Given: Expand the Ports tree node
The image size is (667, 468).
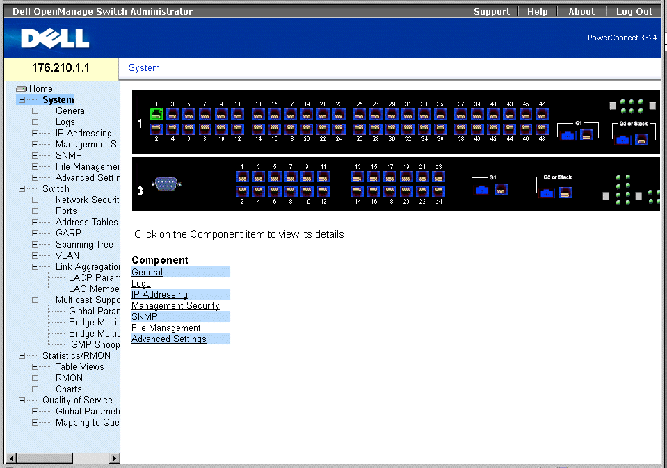Looking at the screenshot, I should [x=35, y=211].
